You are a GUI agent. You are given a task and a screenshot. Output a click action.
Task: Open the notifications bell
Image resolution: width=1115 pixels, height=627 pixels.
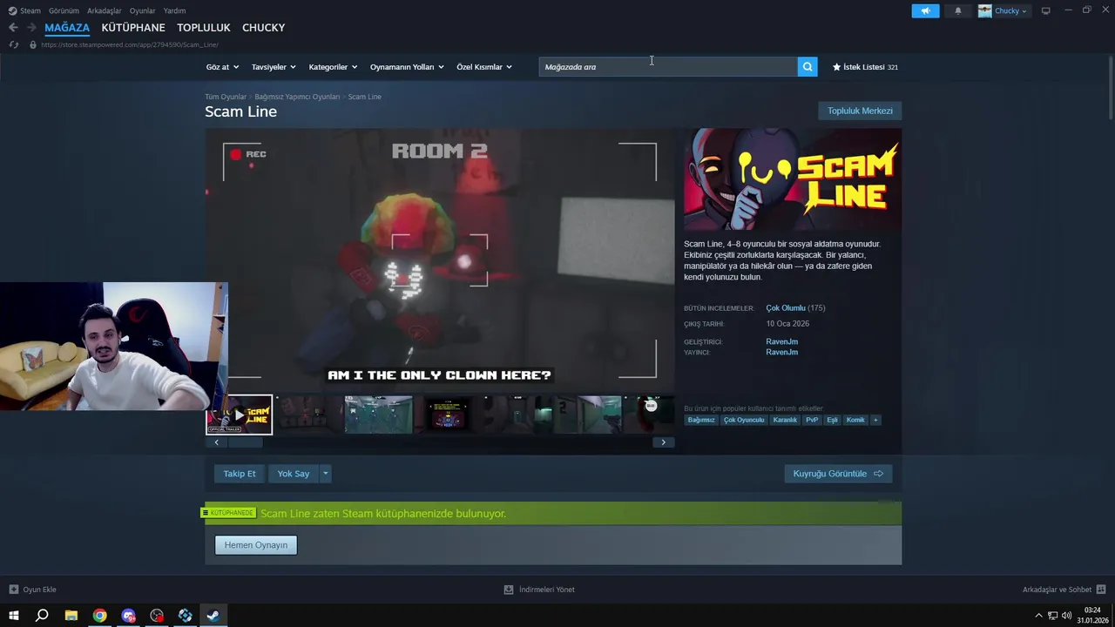click(958, 11)
